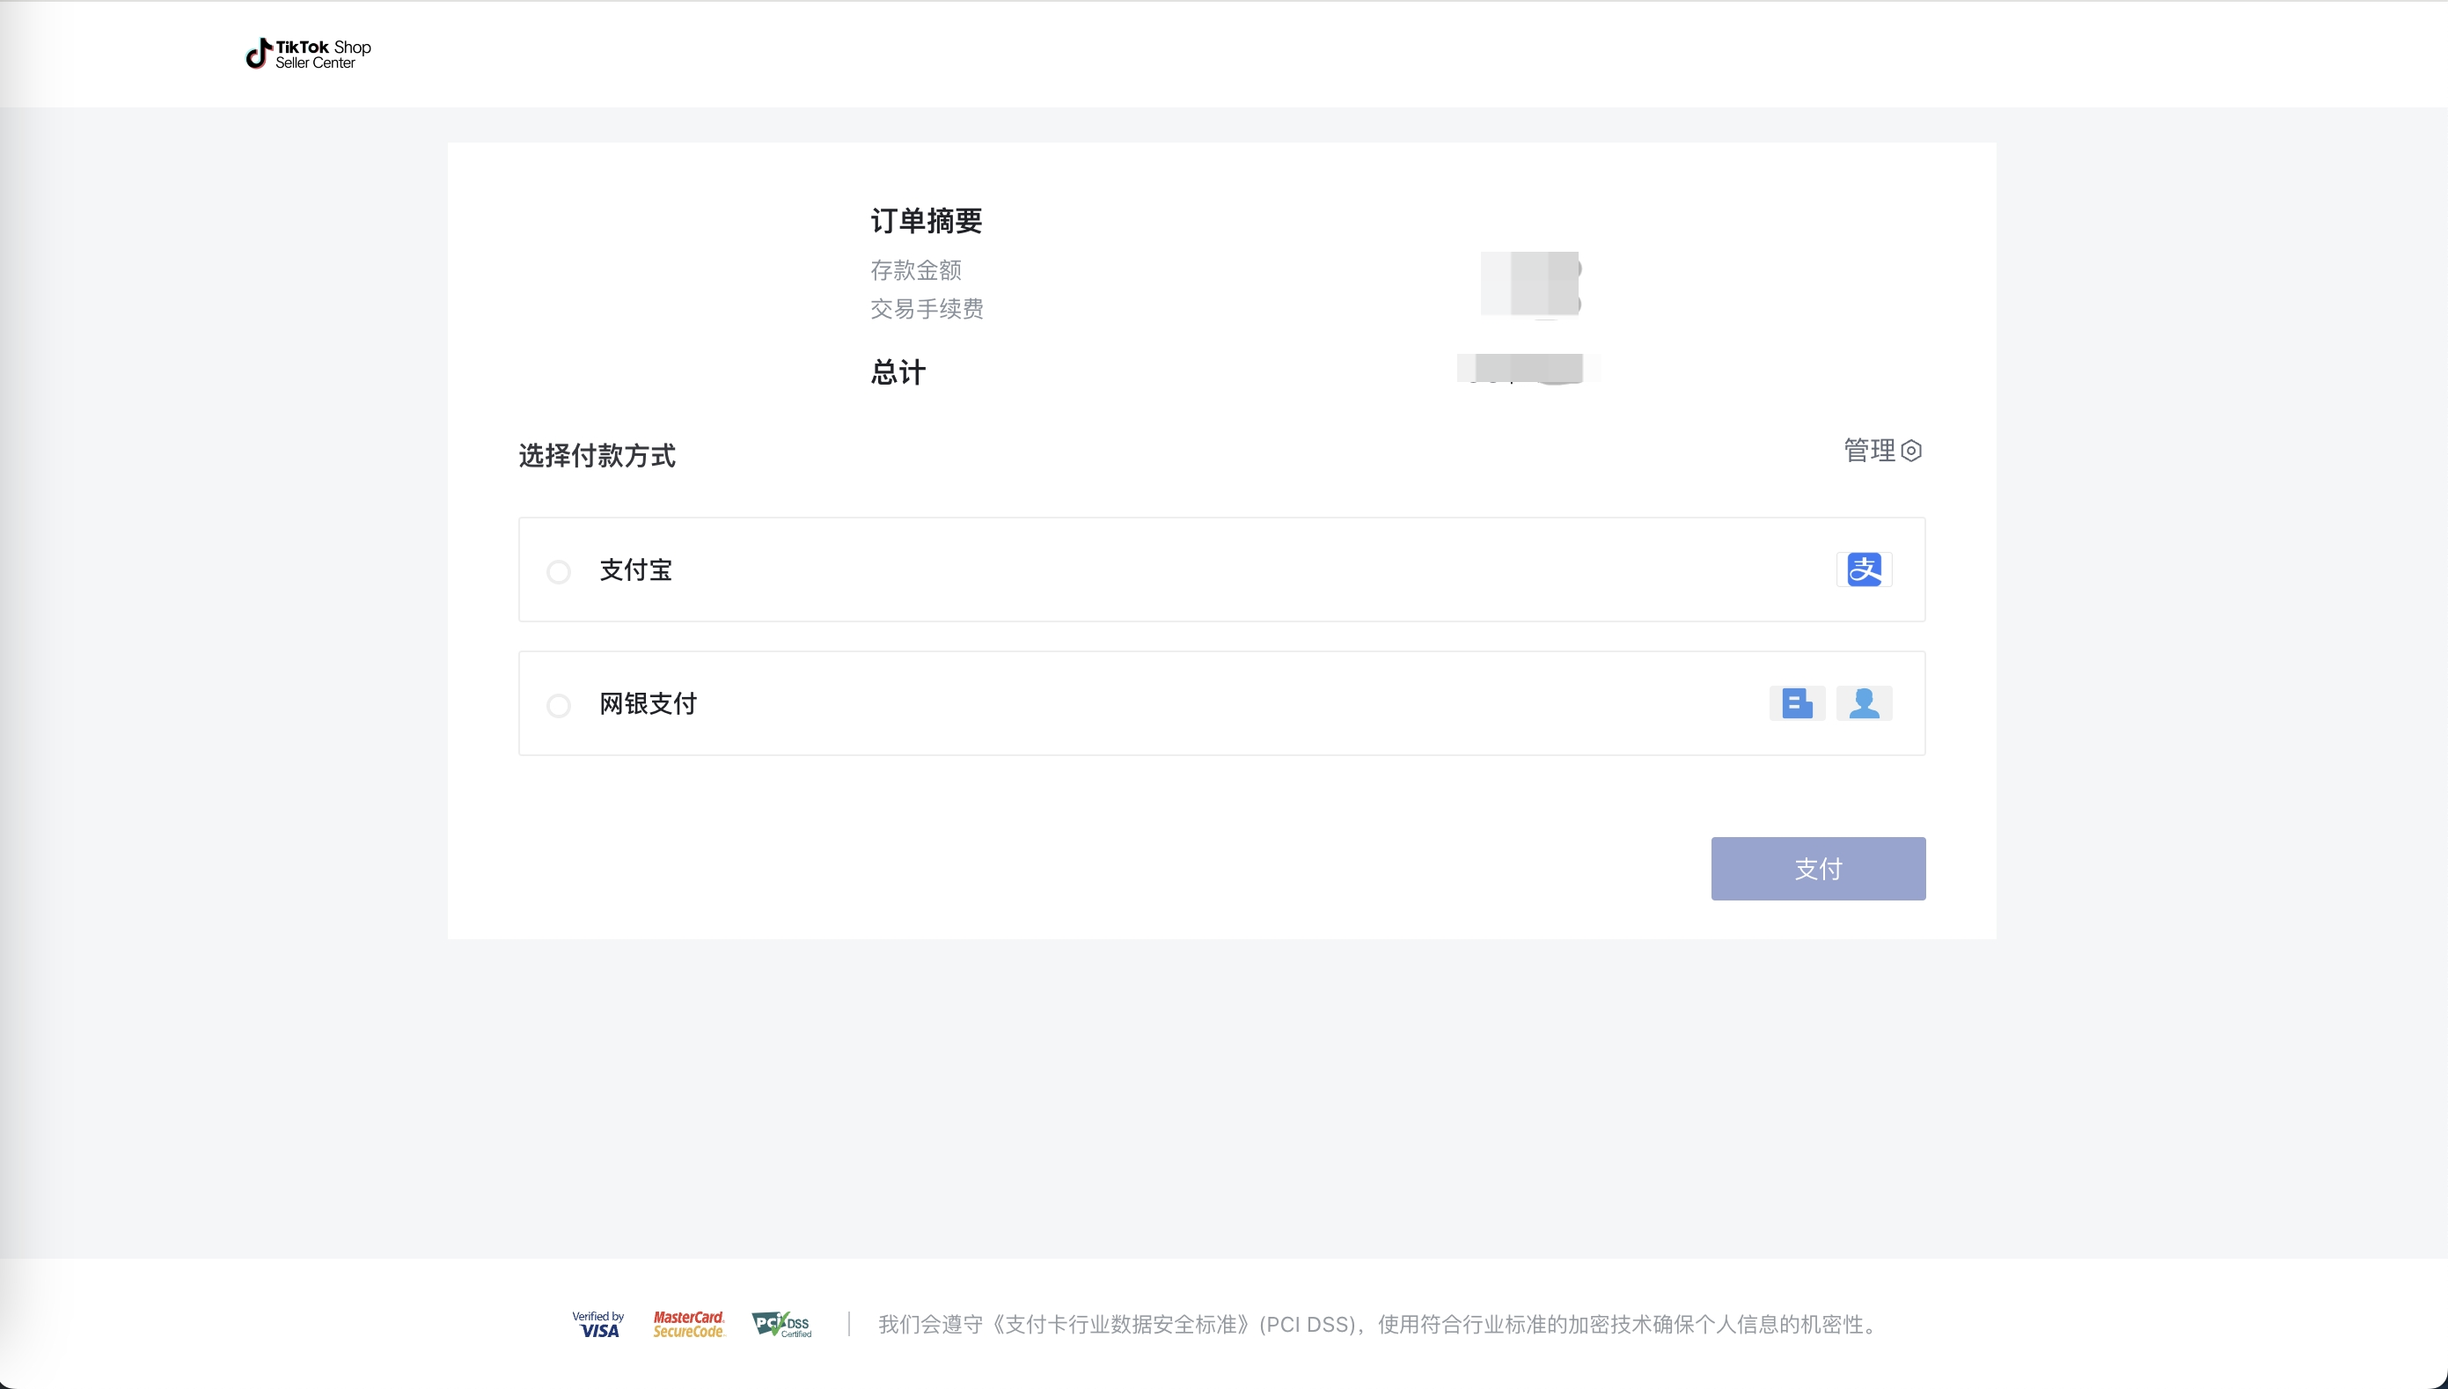This screenshot has width=2448, height=1389.
Task: Click the MasterCard SecureCode badge
Action: pos(688,1324)
